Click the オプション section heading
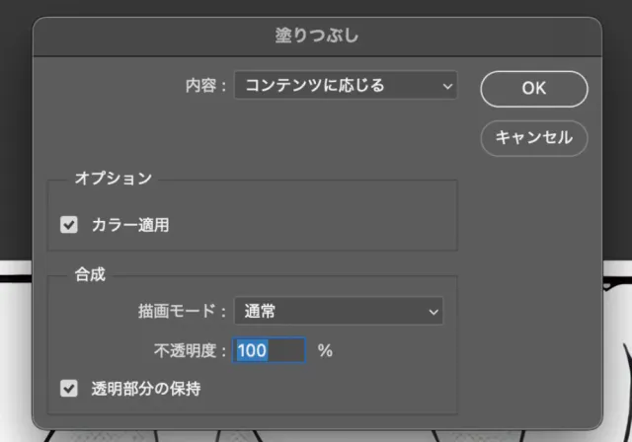Screen dimensions: 632x442 coord(114,179)
